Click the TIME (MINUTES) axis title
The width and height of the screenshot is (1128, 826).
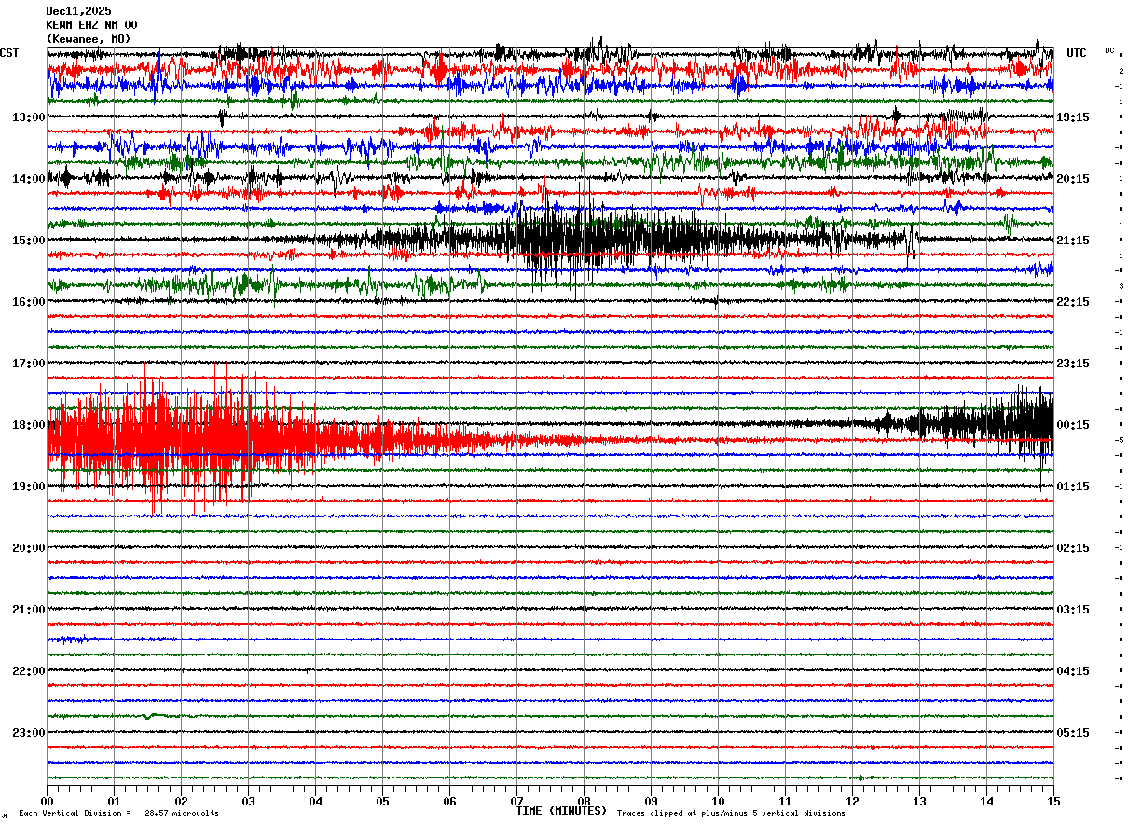(x=561, y=811)
